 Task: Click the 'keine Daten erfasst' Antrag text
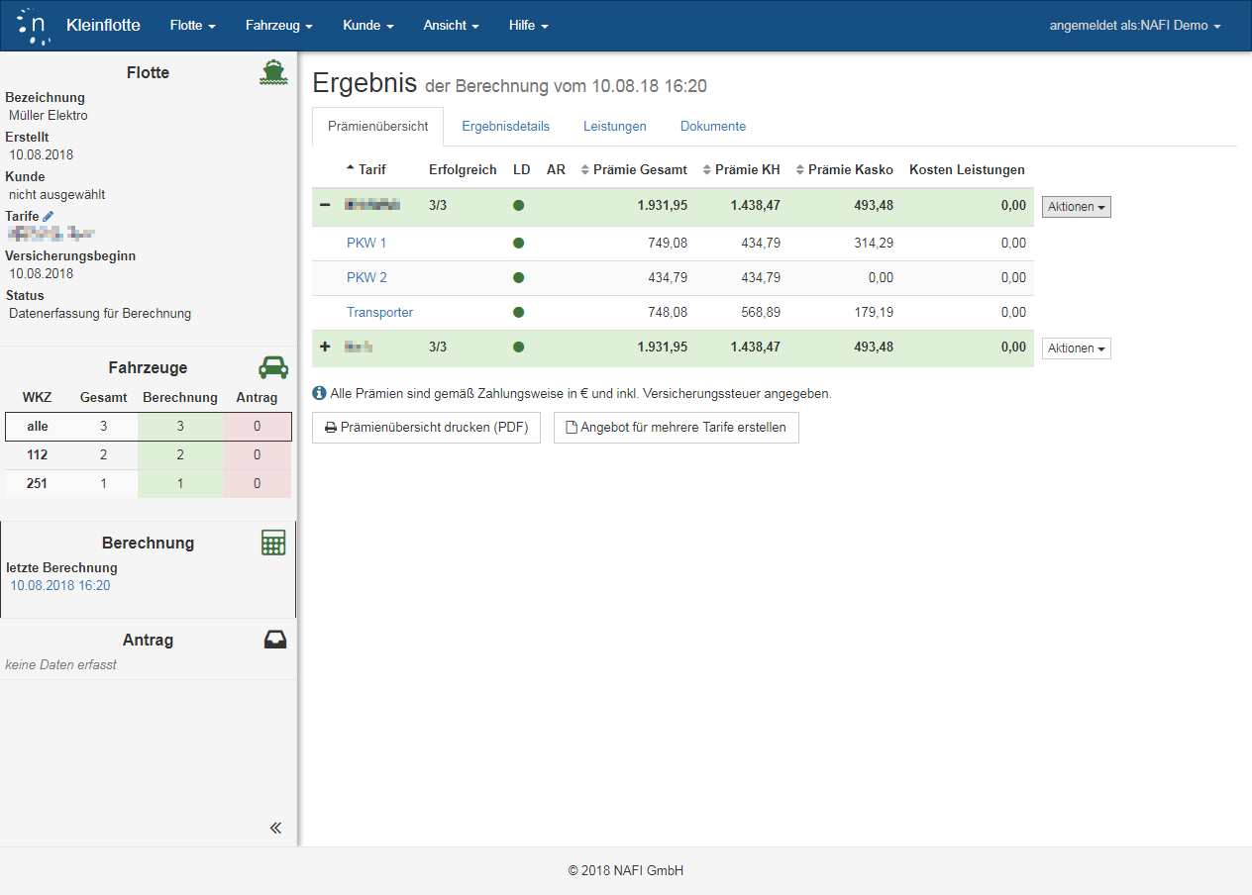point(60,664)
